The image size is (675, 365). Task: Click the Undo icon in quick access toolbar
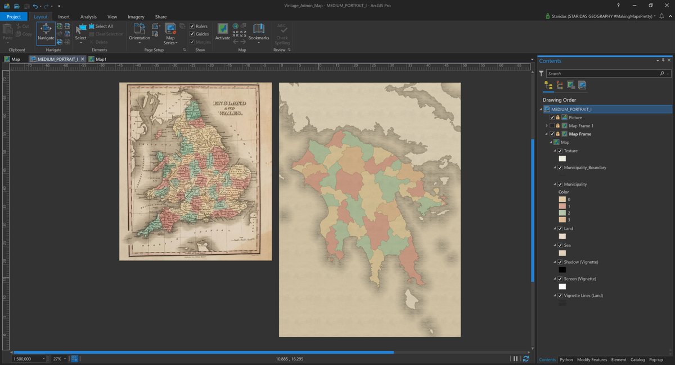(x=35, y=6)
